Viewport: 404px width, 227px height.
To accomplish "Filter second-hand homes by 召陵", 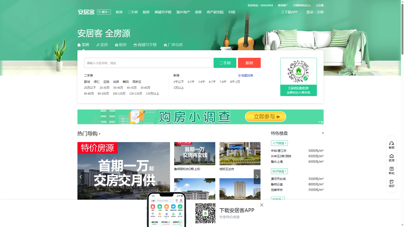I will pyautogui.click(x=106, y=82).
